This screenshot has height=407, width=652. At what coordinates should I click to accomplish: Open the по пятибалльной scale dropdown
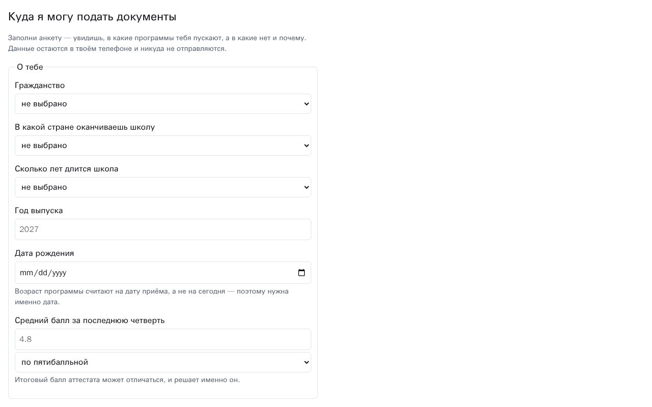pyautogui.click(x=163, y=362)
